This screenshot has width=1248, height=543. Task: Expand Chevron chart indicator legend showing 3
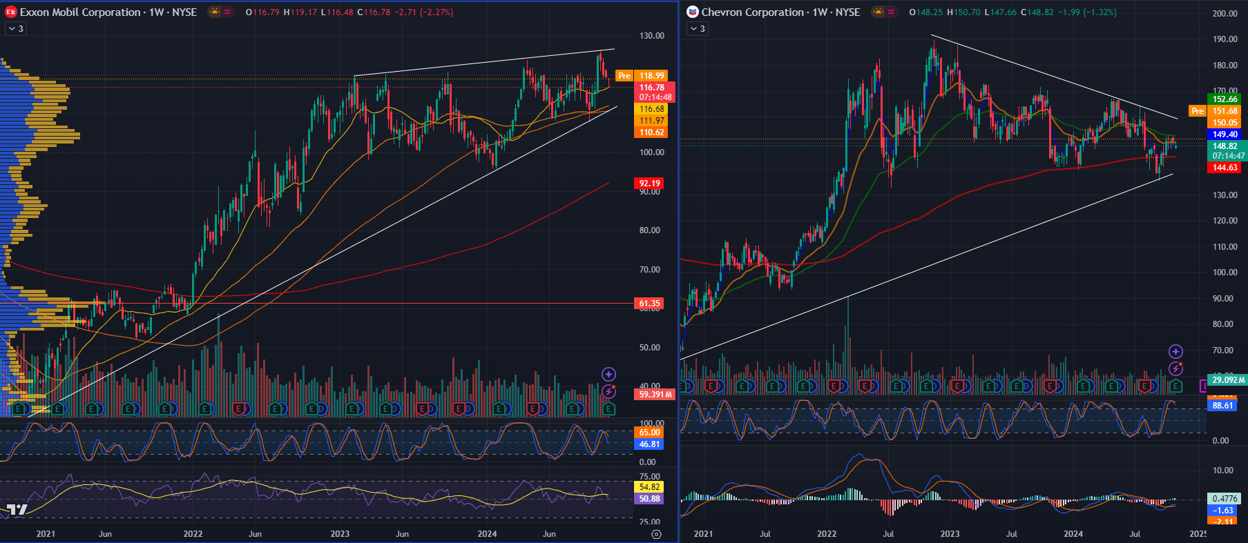tap(698, 29)
